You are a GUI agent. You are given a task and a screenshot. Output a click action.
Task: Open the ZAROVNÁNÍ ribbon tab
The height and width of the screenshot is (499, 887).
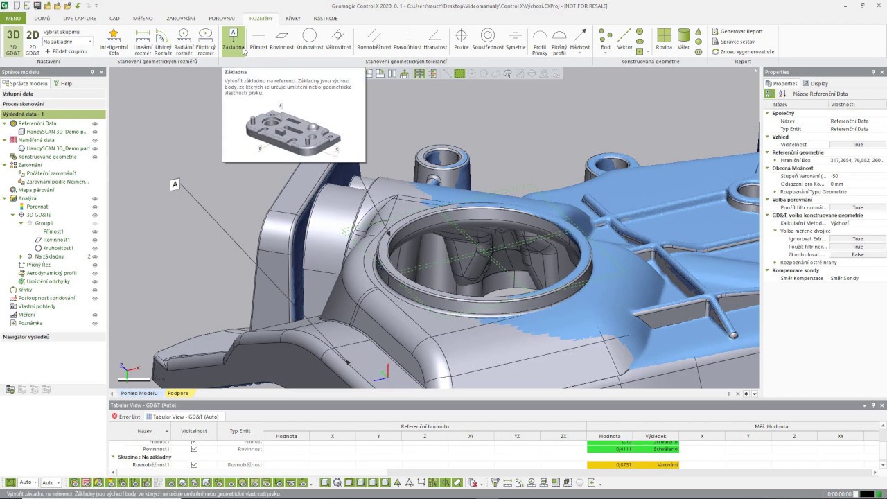click(x=180, y=19)
